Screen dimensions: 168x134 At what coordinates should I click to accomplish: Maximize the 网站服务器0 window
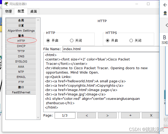point(148,4)
